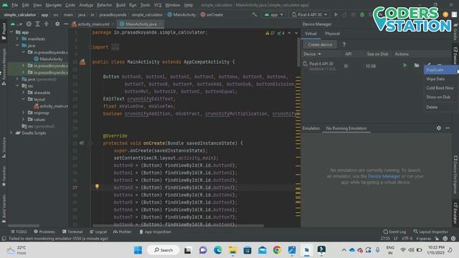The height and width of the screenshot is (258, 459).
Task: Expand all in Project panel
Action: (37, 24)
